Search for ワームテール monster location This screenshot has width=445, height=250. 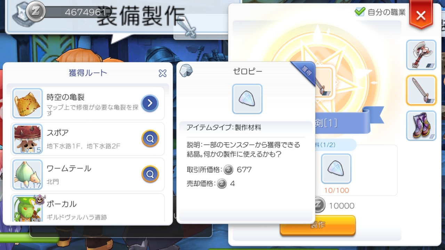point(150,174)
